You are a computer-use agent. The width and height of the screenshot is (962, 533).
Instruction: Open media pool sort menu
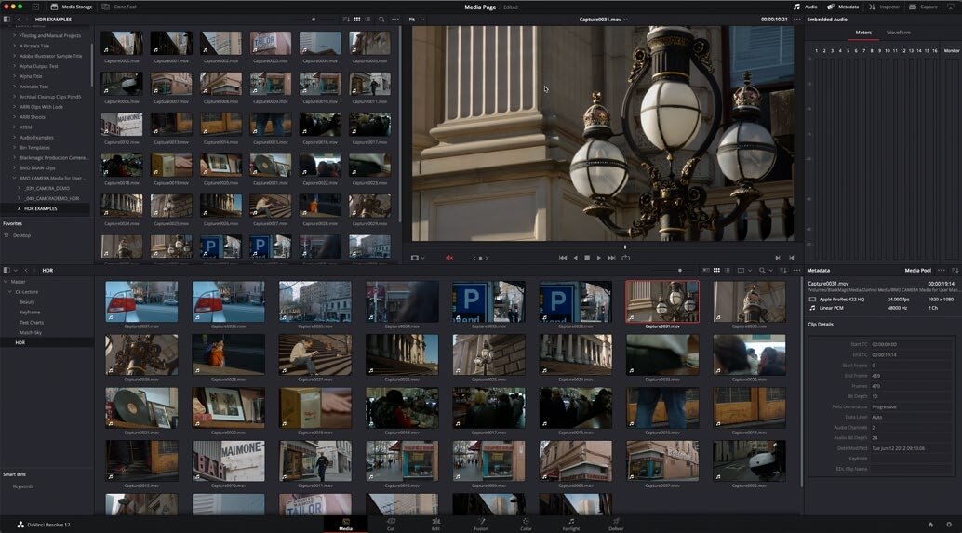click(782, 271)
